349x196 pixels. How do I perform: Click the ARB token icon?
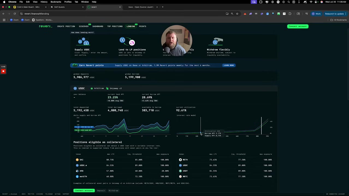click(x=77, y=171)
